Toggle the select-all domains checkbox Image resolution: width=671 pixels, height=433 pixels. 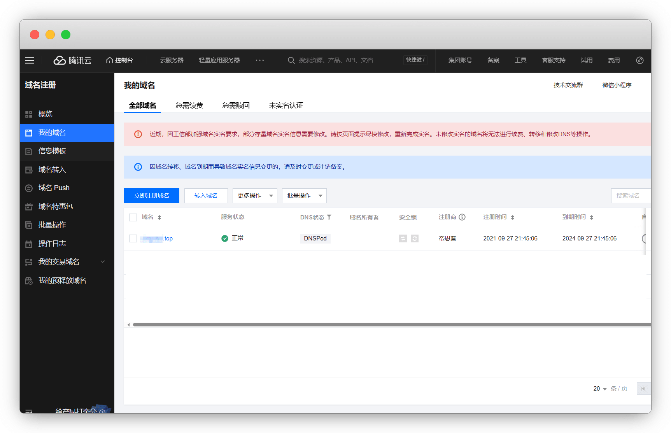click(x=133, y=217)
